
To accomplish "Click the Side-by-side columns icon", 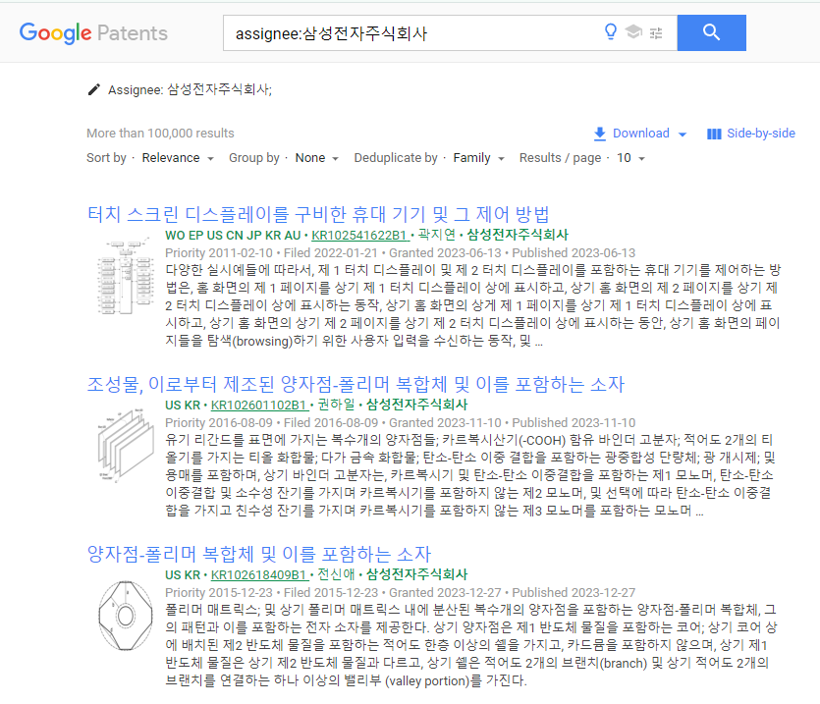I will [x=714, y=134].
